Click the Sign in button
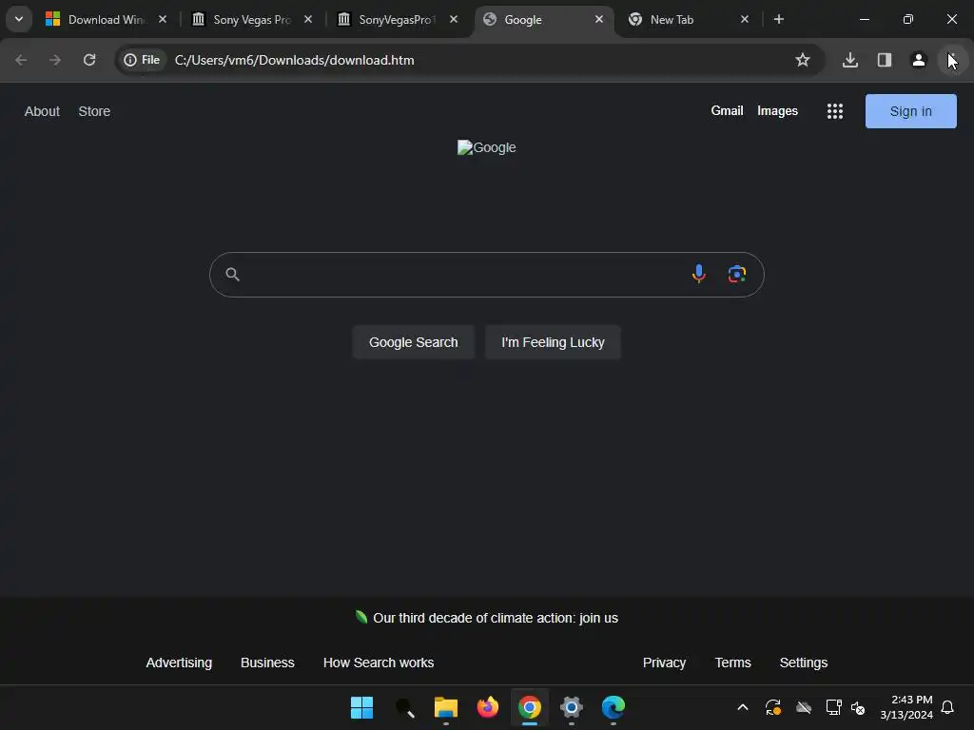Viewport: 974px width, 730px height. pyautogui.click(x=910, y=111)
